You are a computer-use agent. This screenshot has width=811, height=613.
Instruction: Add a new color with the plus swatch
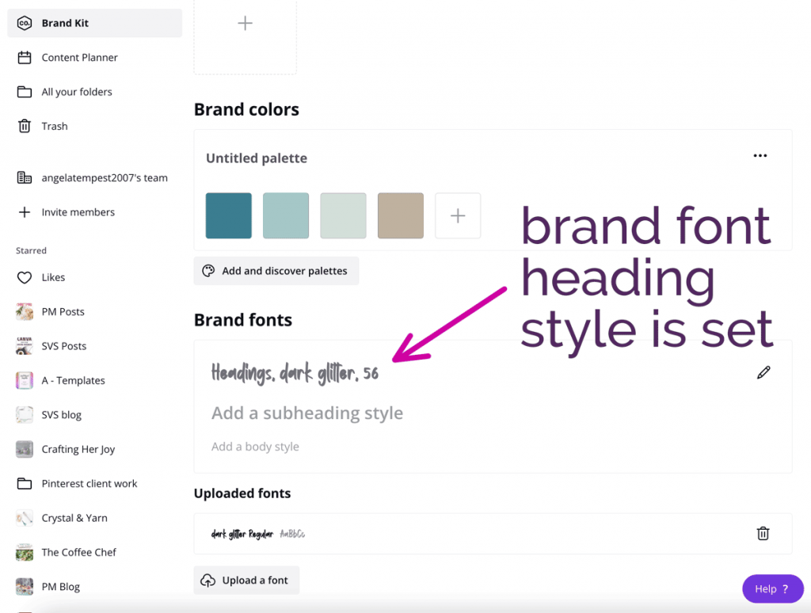458,215
